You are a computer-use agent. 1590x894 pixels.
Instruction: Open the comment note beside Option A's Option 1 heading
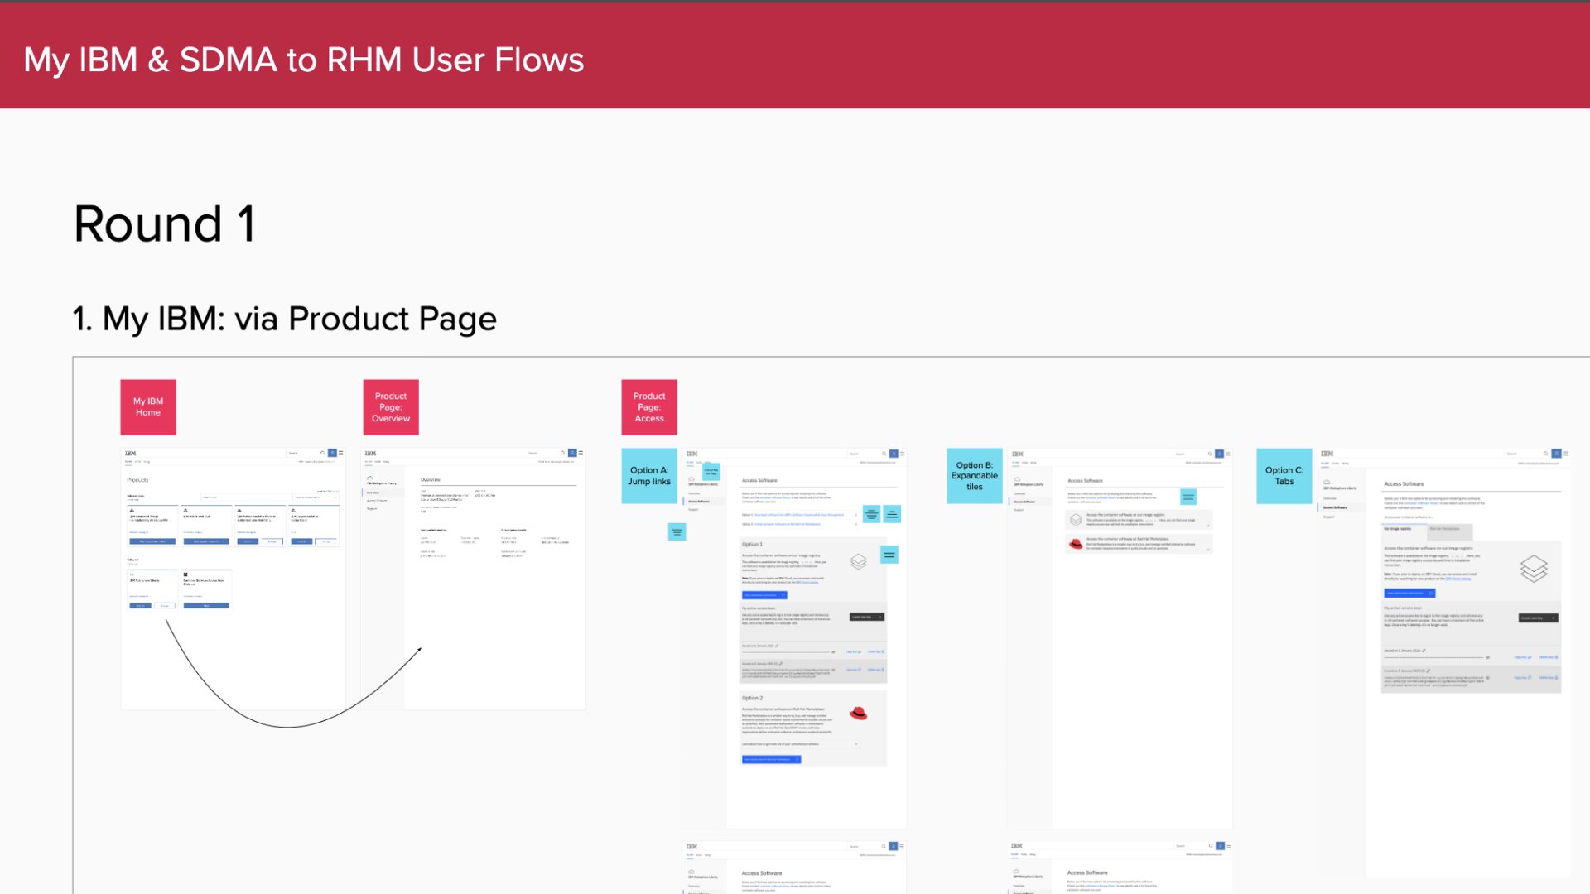pyautogui.click(x=889, y=555)
